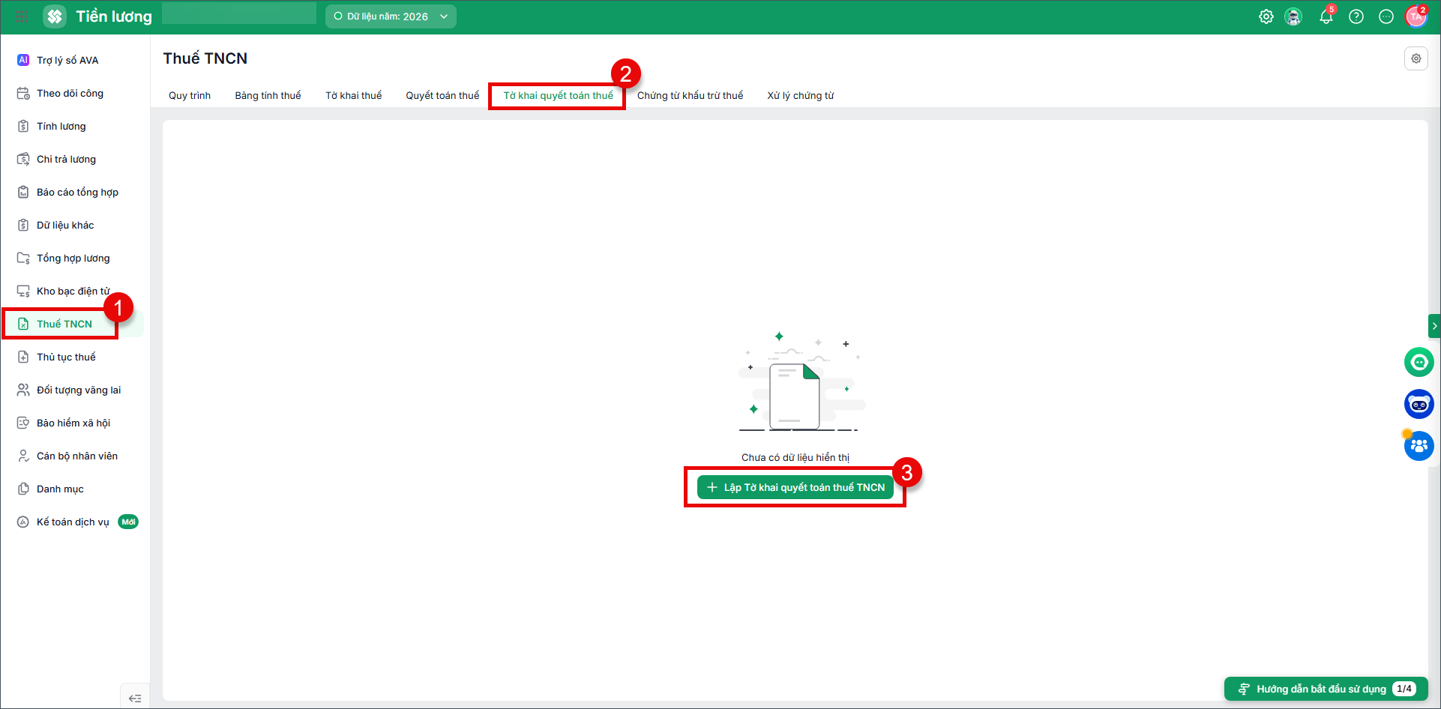Viewport: 1441px width, 709px height.
Task: Open the green chat support bubble
Action: [1419, 362]
